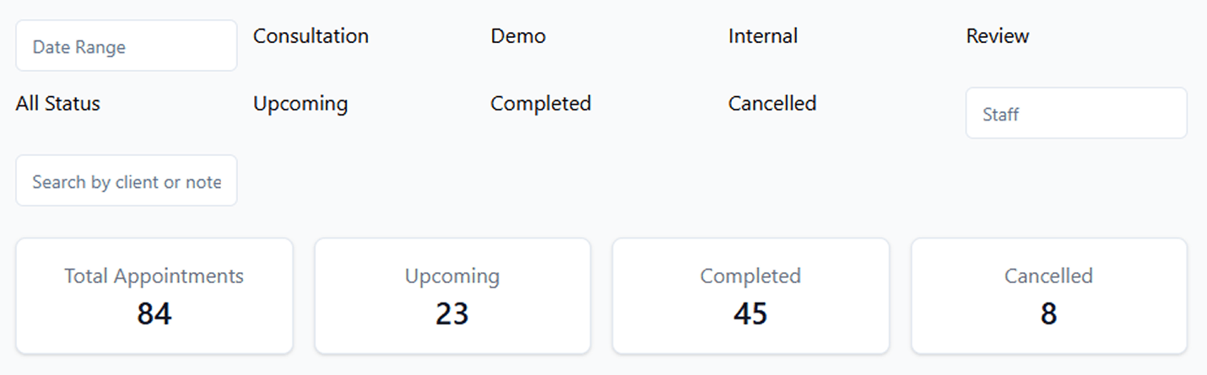The width and height of the screenshot is (1207, 375).
Task: Click the 23 upcoming count
Action: 452,313
